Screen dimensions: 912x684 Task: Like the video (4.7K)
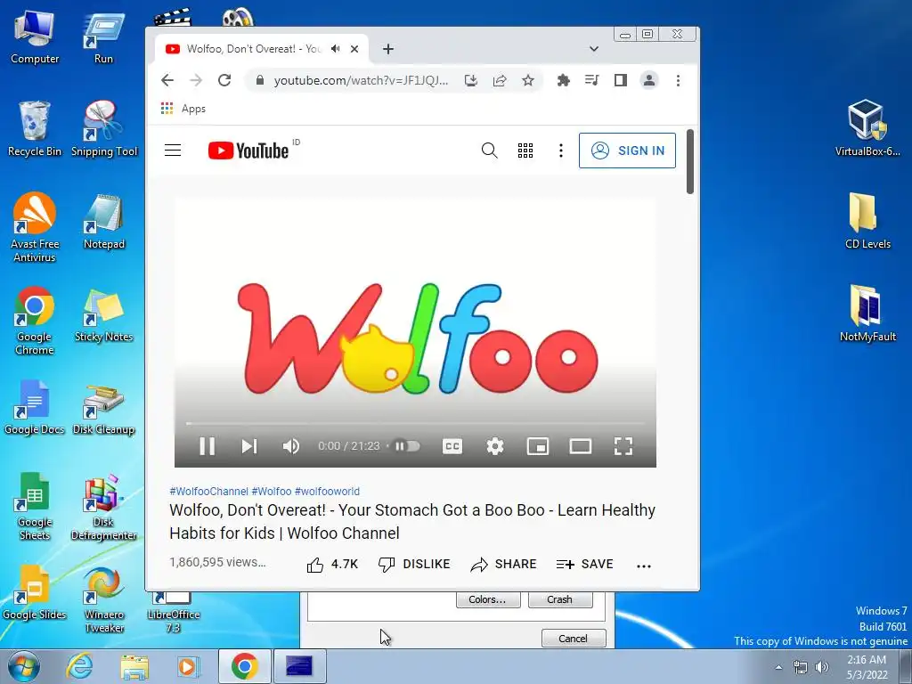click(332, 564)
